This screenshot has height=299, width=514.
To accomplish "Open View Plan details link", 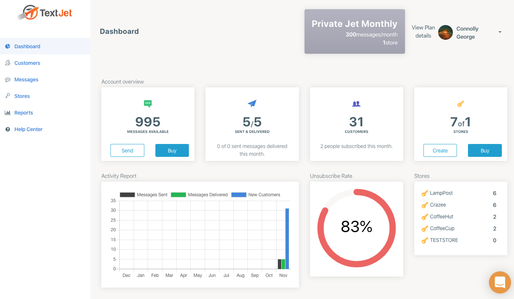I will coord(423,32).
